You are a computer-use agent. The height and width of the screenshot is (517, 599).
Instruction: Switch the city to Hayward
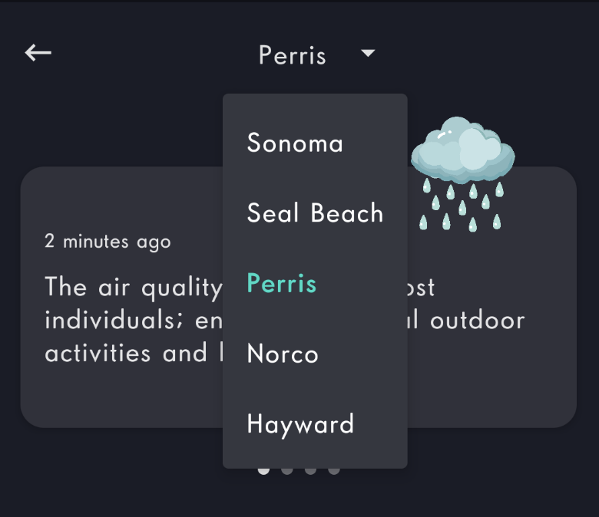300,424
